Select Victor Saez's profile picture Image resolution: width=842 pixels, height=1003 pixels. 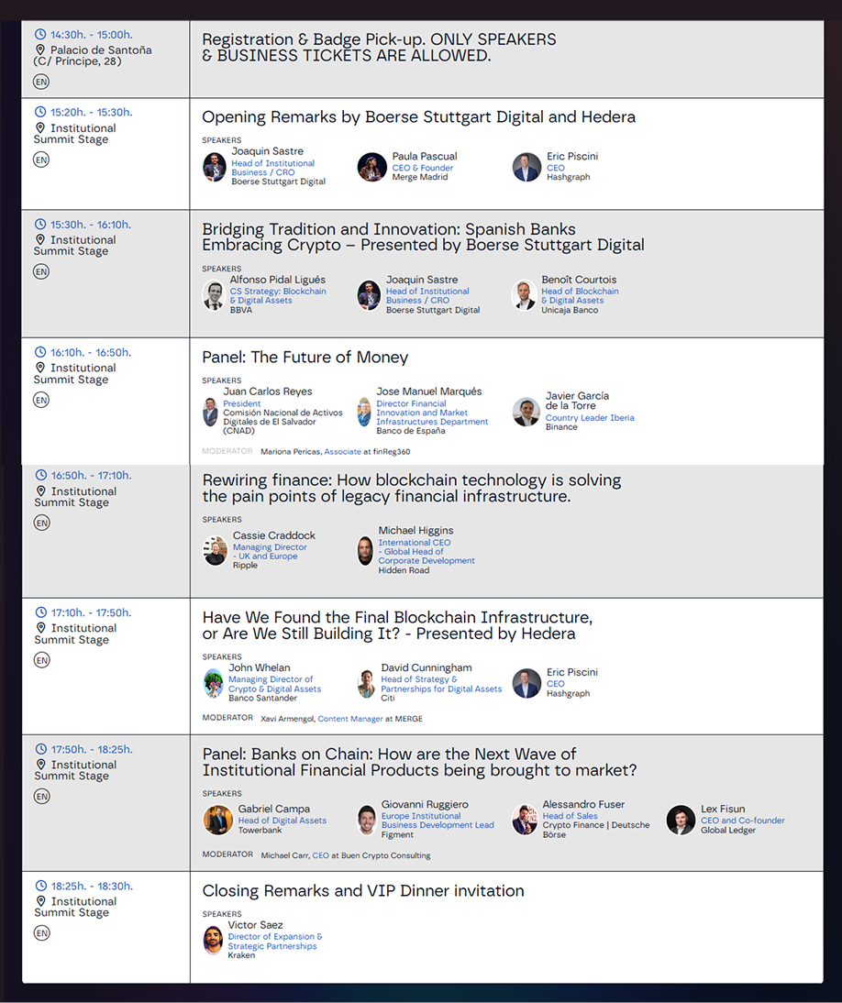coord(214,940)
